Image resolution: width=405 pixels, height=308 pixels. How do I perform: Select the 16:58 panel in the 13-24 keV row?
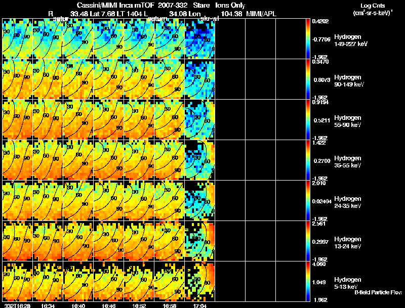[170, 241]
